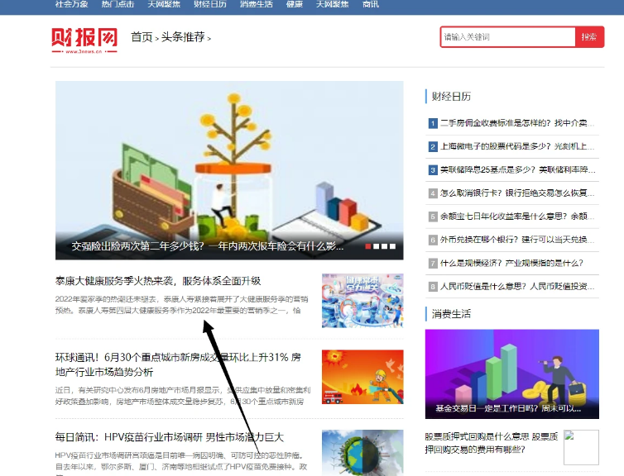624x476 pixels.
Task: Open article 股票质押式回购是什么意思
Action: pos(492,443)
